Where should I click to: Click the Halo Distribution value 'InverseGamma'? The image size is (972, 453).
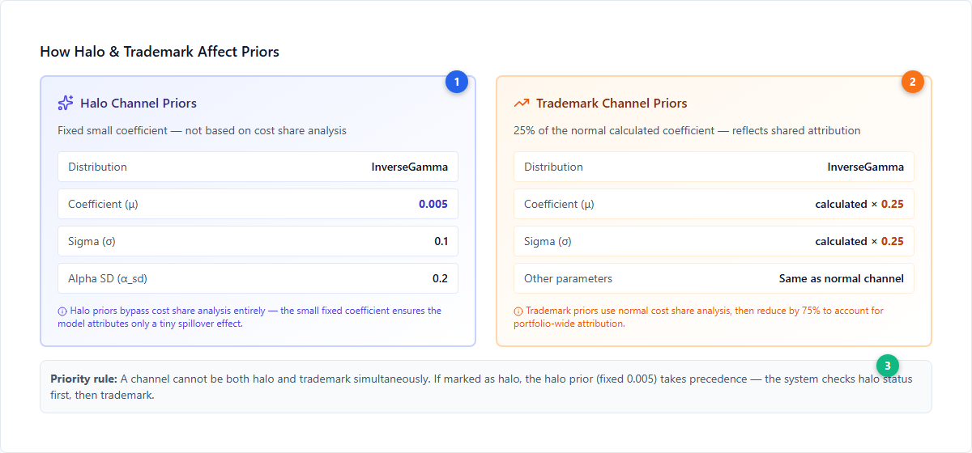tap(409, 167)
